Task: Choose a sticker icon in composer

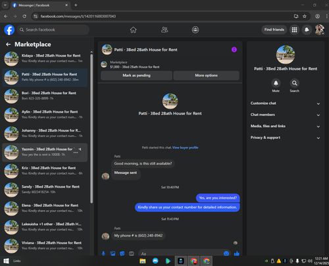Action: (122, 253)
